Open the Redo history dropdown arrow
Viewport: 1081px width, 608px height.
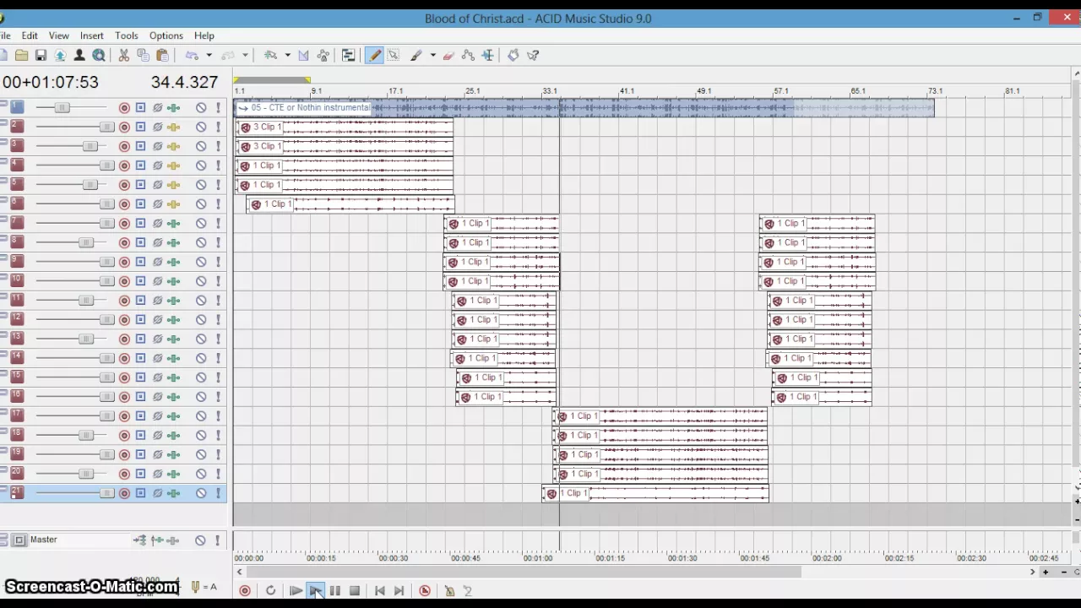click(x=245, y=55)
